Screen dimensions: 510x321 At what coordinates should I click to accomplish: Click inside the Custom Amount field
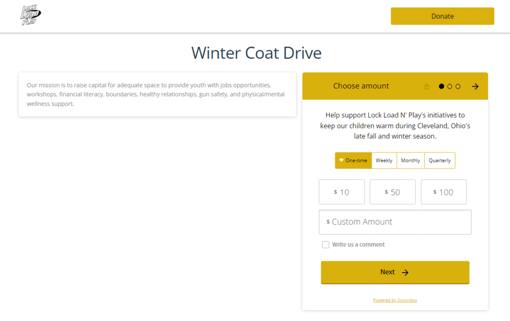pyautogui.click(x=395, y=222)
